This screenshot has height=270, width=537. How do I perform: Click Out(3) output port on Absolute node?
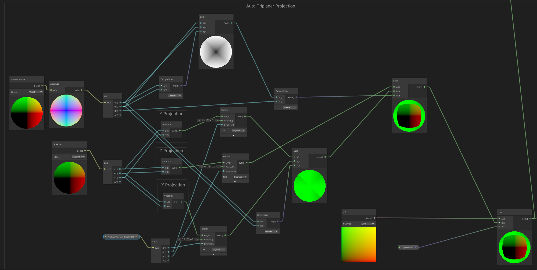(82, 90)
